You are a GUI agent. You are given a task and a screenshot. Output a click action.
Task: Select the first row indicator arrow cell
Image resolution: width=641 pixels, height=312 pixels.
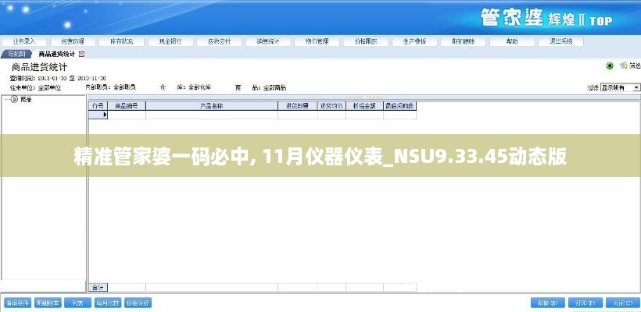click(x=98, y=115)
